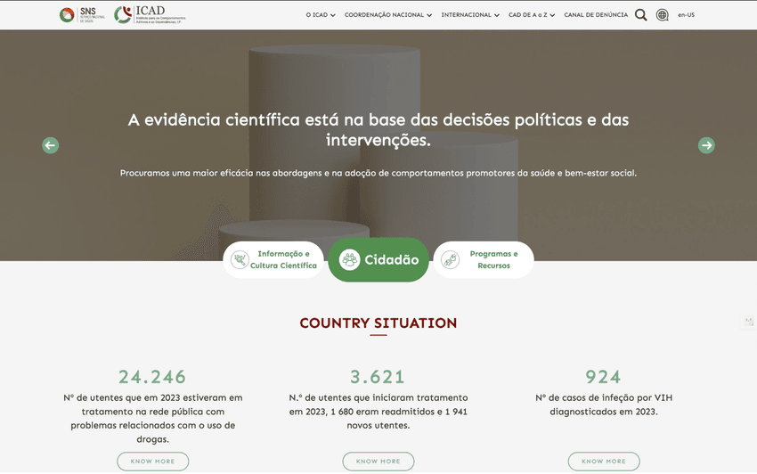757x474 pixels.
Task: Expand the Internacional menu
Action: [x=470, y=15]
